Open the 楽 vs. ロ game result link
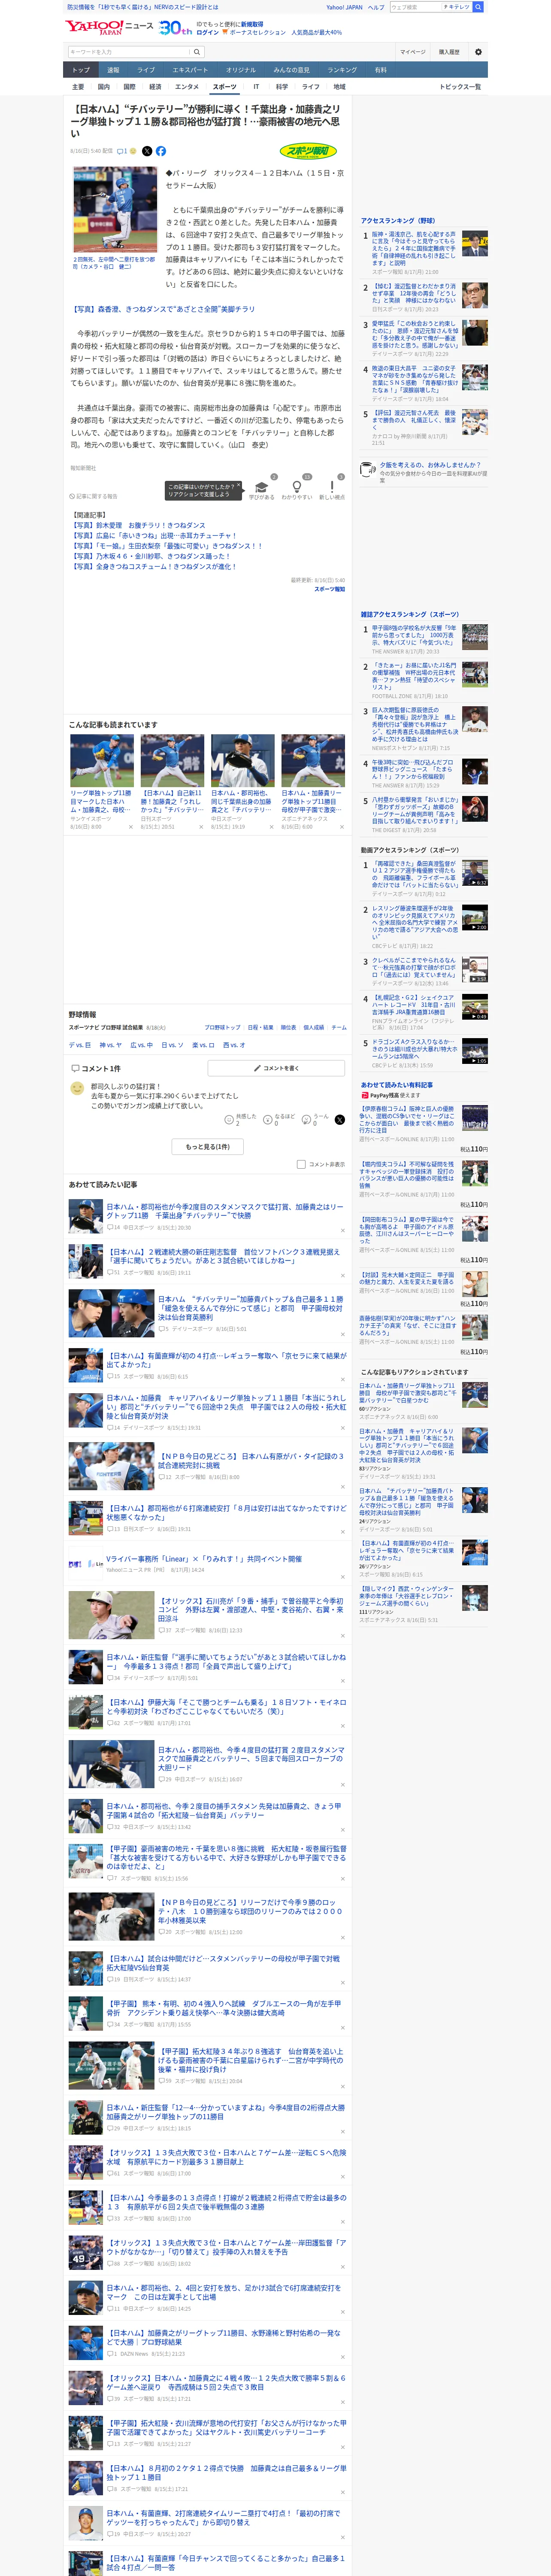The width and height of the screenshot is (551, 2576). point(203,1045)
